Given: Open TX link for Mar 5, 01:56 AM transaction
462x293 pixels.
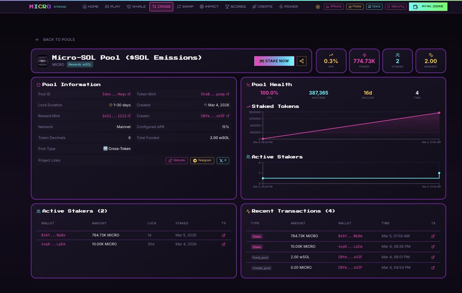Looking at the screenshot, I should (x=433, y=236).
